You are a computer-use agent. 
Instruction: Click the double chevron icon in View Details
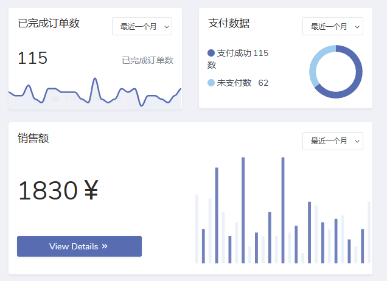tap(105, 246)
